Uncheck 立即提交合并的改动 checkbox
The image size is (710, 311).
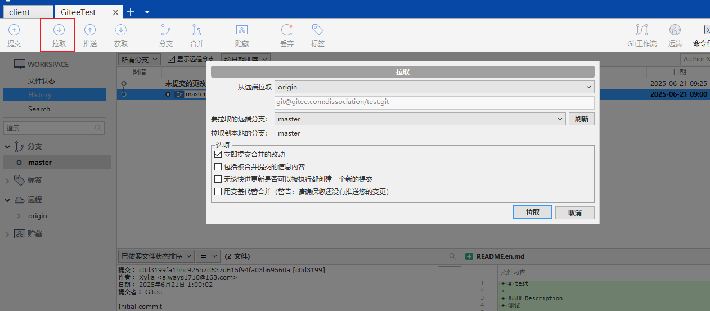pyautogui.click(x=218, y=154)
